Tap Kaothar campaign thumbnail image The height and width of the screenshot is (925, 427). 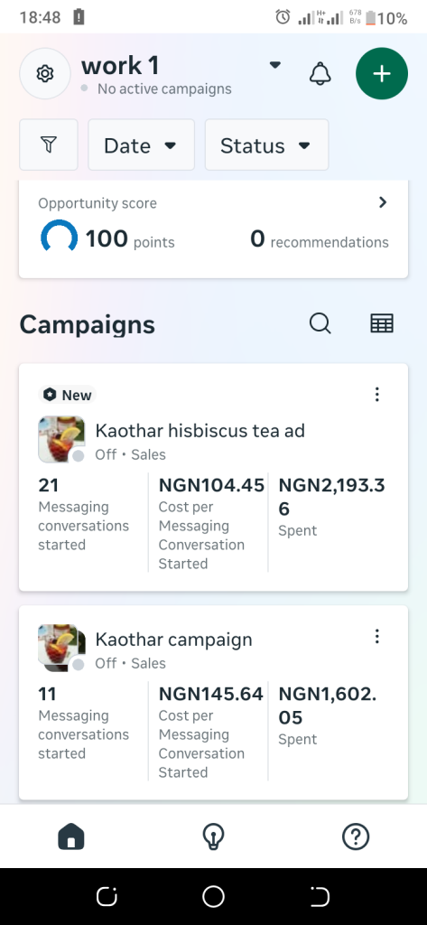[61, 648]
